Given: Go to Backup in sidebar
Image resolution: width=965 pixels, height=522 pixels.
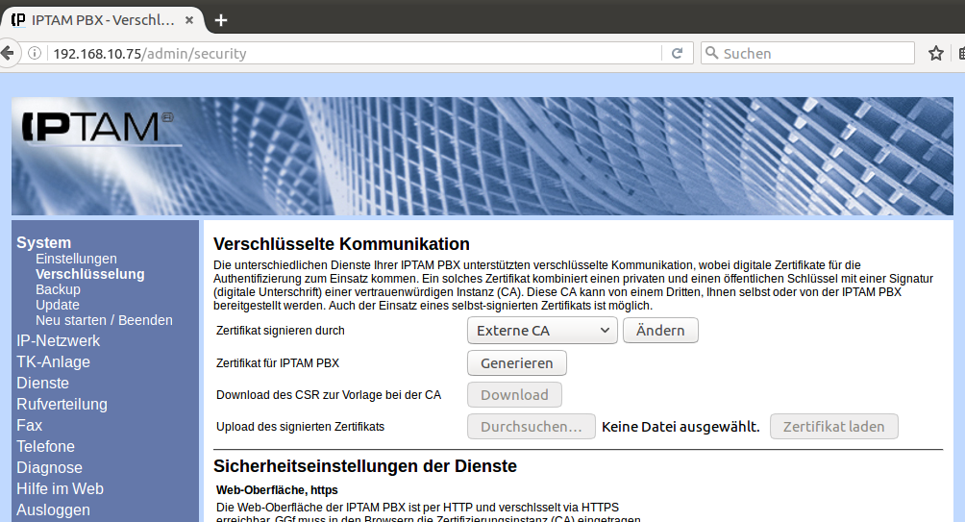Looking at the screenshot, I should pos(58,289).
